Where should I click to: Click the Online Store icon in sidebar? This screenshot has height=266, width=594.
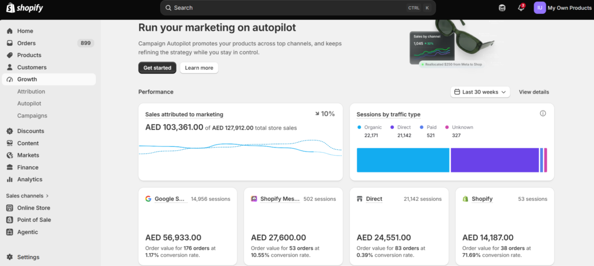10,208
